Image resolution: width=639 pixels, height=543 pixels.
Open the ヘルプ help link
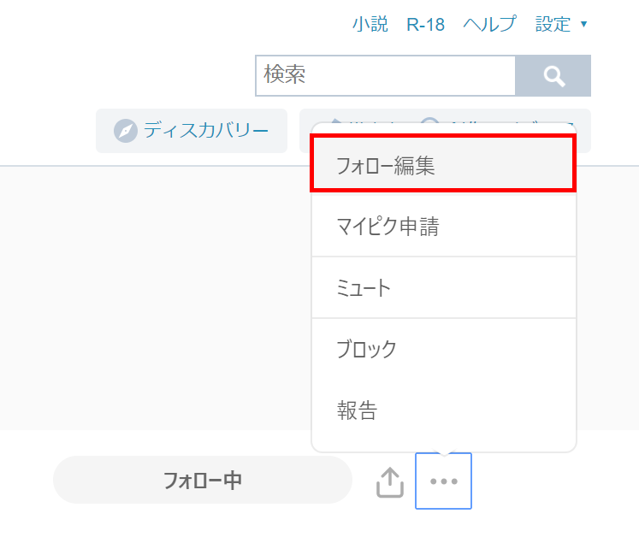489,24
